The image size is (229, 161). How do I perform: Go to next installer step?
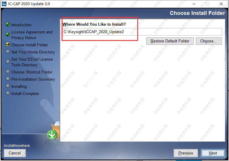pos(213,153)
